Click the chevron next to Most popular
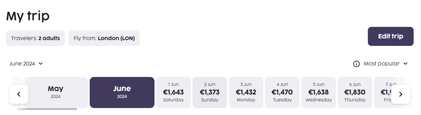 click(405, 64)
